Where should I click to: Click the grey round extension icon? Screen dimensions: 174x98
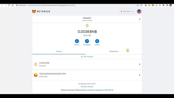(160, 5)
